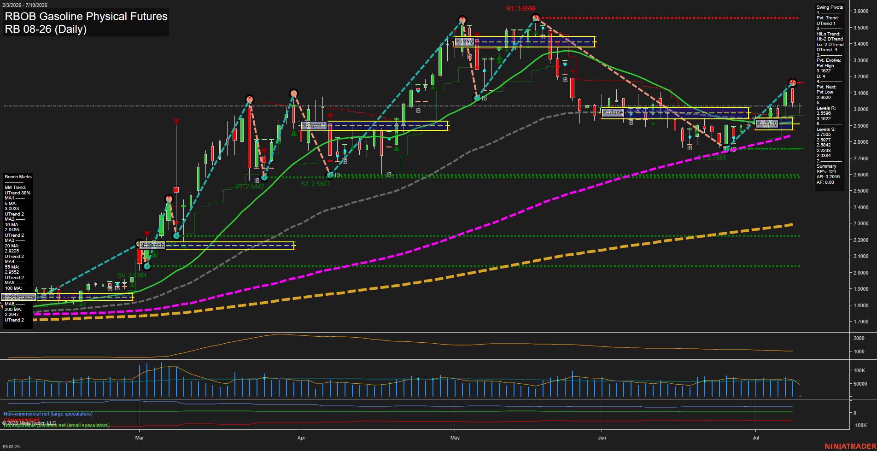Click the Apr date axis label
This screenshot has width=877, height=451.
pos(301,438)
